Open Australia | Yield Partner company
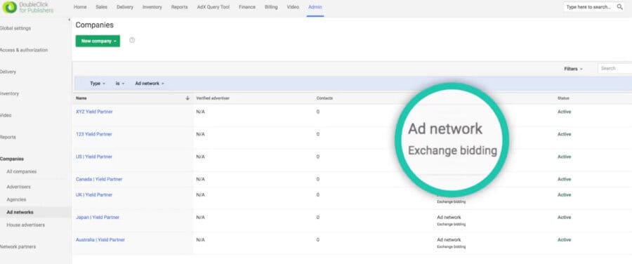The width and height of the screenshot is (632, 264). click(x=100, y=240)
